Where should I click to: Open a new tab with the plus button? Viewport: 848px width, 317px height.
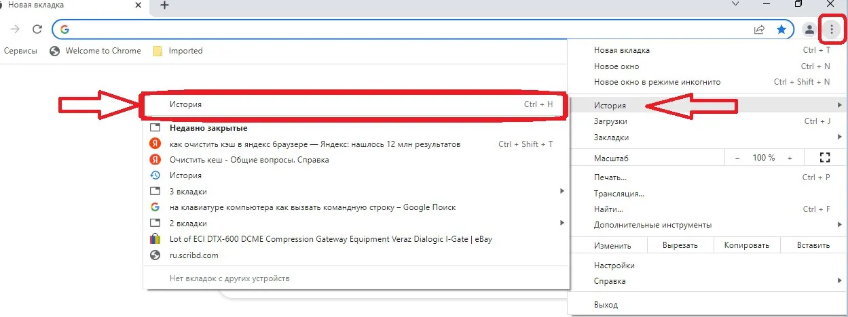coord(164,5)
